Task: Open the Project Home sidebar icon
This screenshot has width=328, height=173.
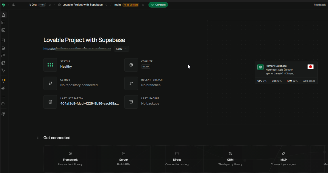Action: [x=3, y=15]
